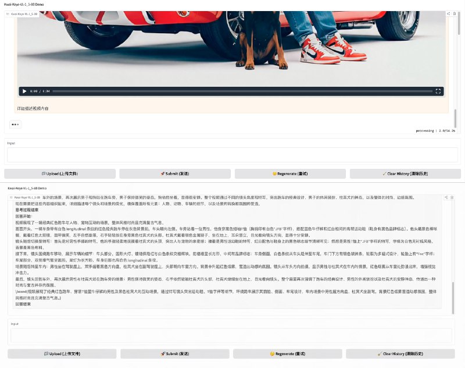This screenshot has width=465, height=368.
Task: Click the upper Kwai-Keye-VL-1_5-8B chatbot label
Action: coord(22,14)
